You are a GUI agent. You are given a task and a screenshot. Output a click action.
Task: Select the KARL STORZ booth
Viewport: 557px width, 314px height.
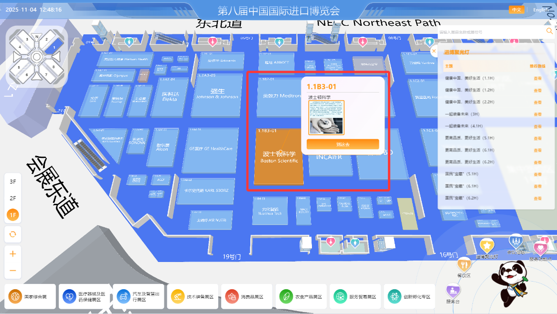click(206, 191)
